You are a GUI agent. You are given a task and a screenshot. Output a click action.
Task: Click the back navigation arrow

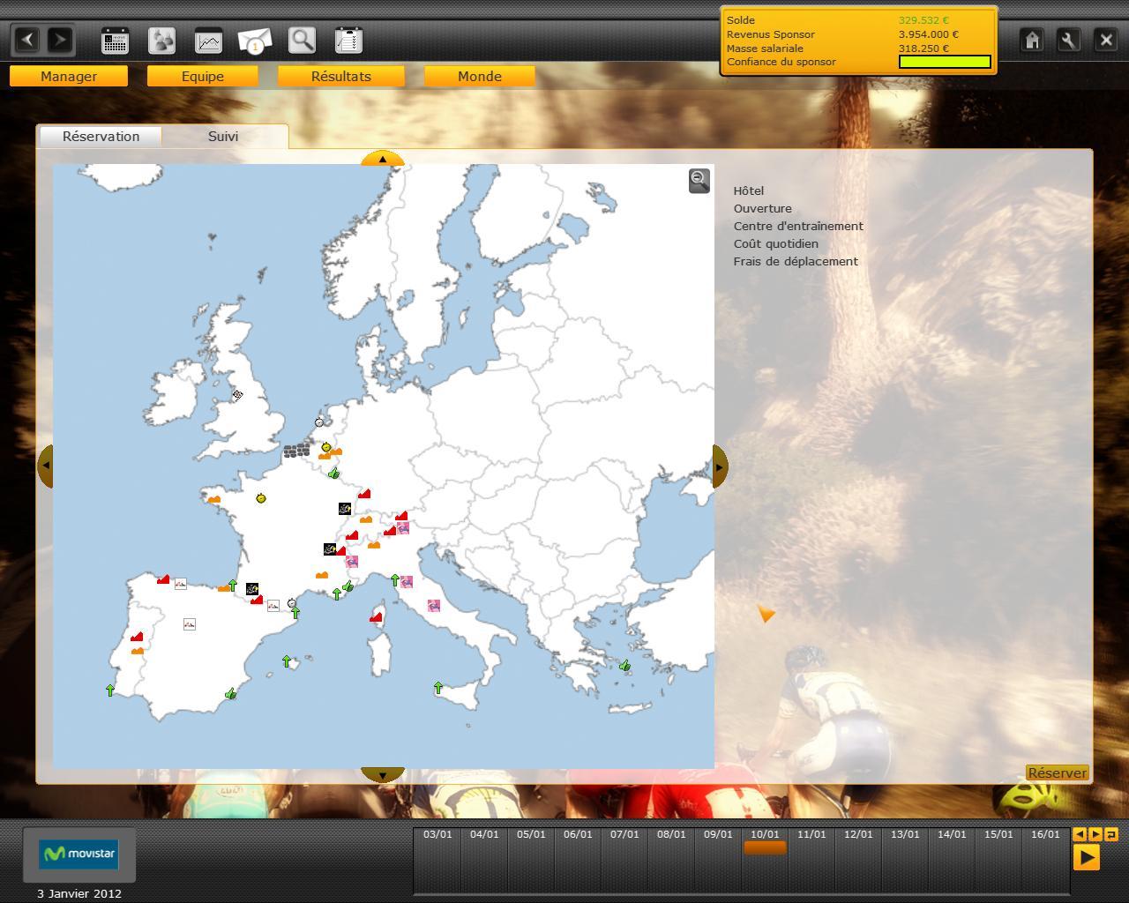(28, 40)
